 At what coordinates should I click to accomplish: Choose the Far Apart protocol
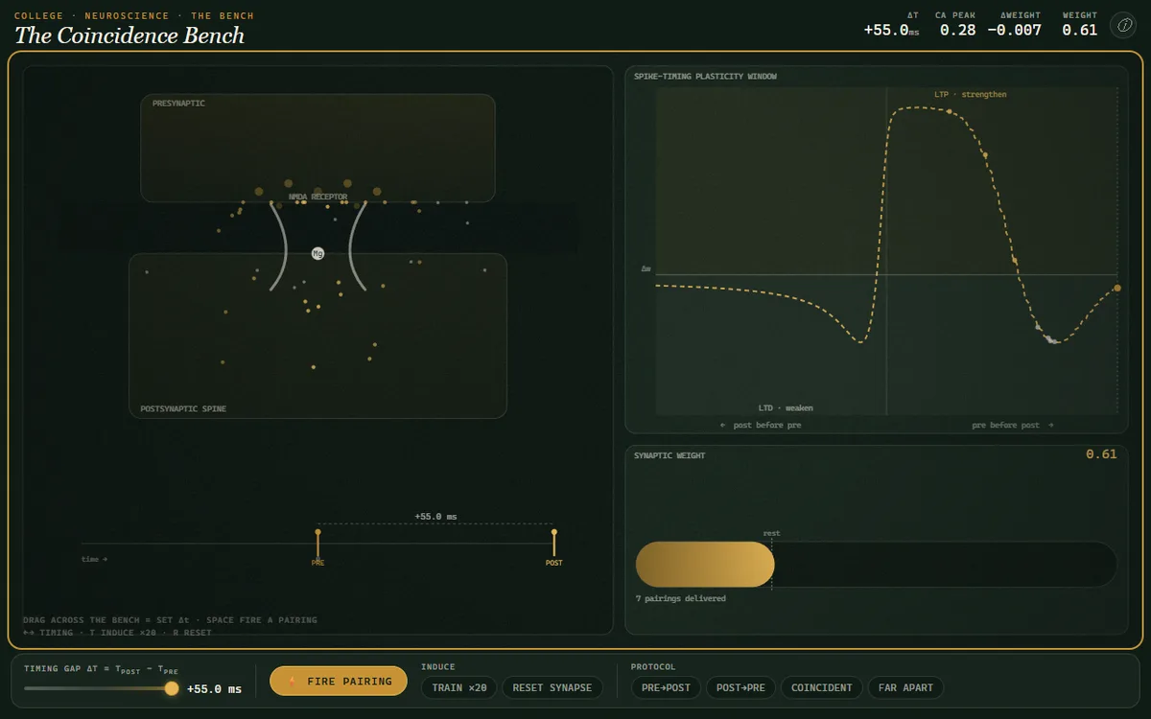(905, 687)
